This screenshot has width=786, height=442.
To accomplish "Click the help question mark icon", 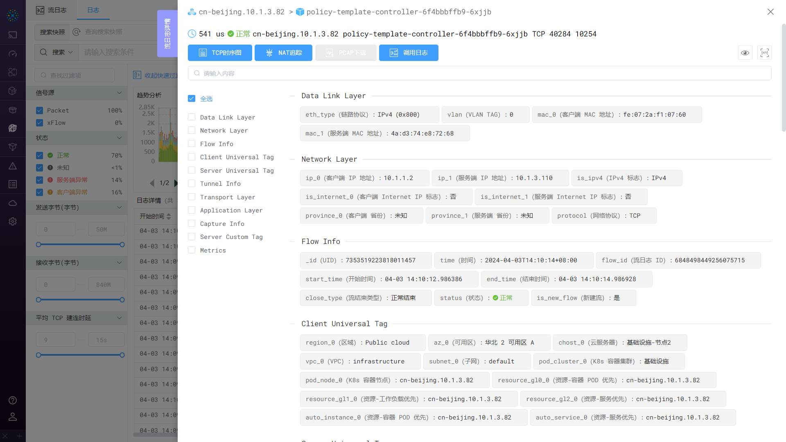I will pyautogui.click(x=13, y=400).
